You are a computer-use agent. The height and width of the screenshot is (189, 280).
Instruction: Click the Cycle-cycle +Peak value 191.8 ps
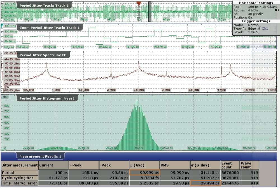84,178
